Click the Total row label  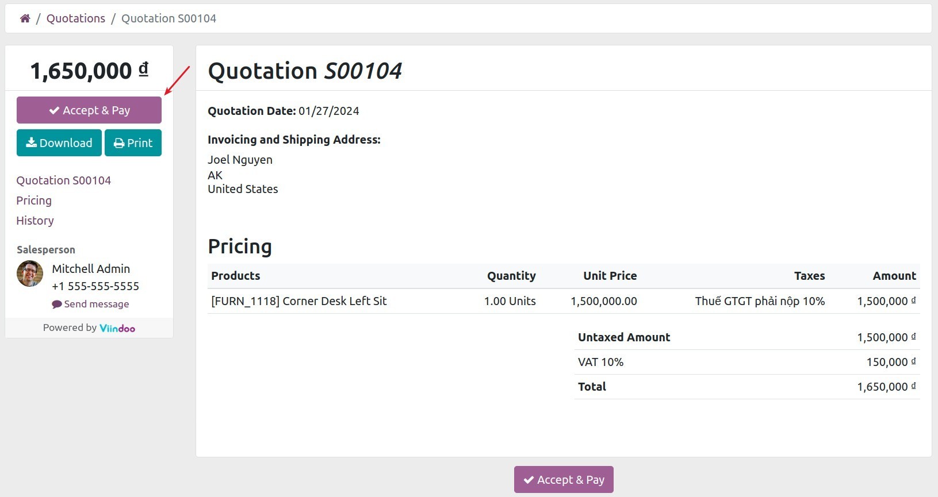click(x=592, y=387)
